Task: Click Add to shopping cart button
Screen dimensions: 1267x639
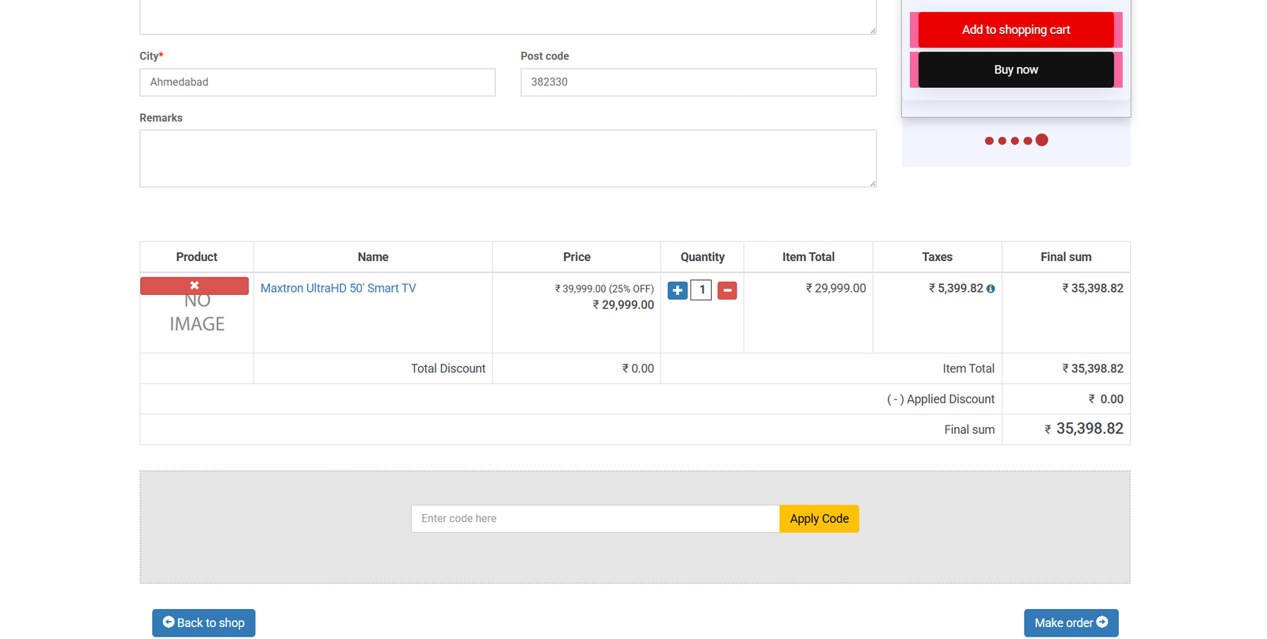Action: pos(1016,30)
